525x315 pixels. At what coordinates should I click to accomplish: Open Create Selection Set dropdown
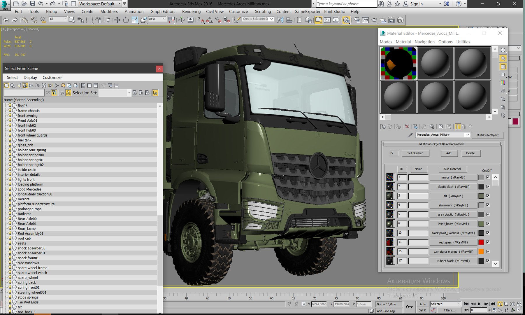pyautogui.click(x=258, y=19)
